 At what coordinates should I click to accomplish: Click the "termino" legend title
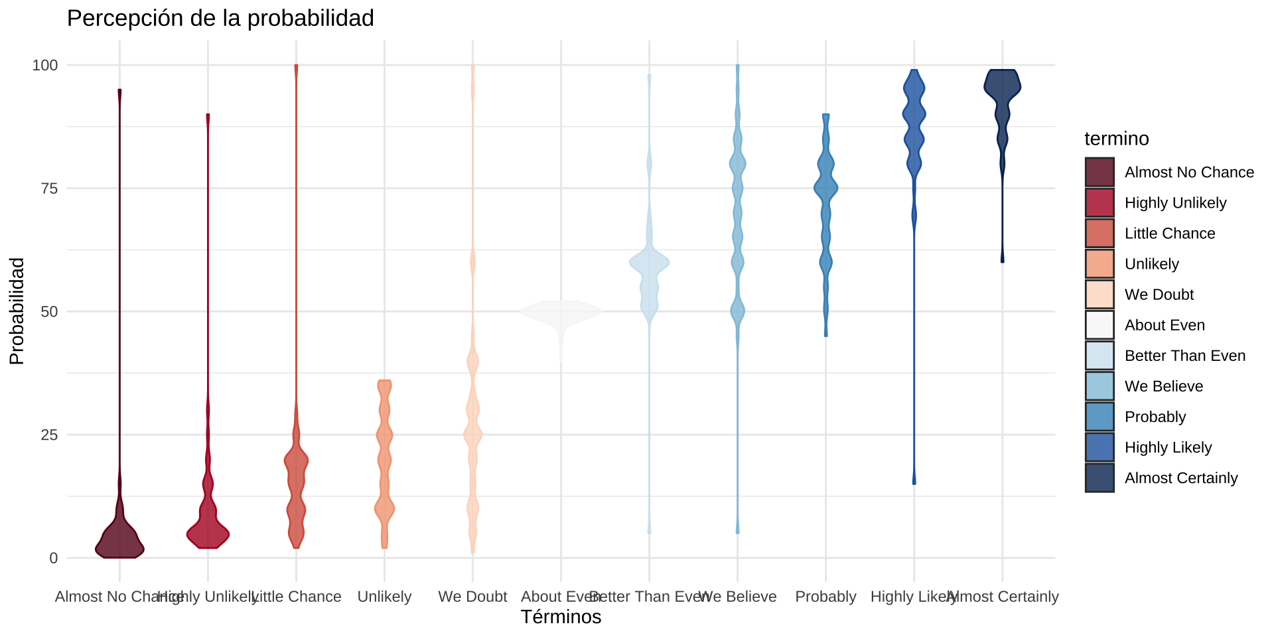(1116, 139)
